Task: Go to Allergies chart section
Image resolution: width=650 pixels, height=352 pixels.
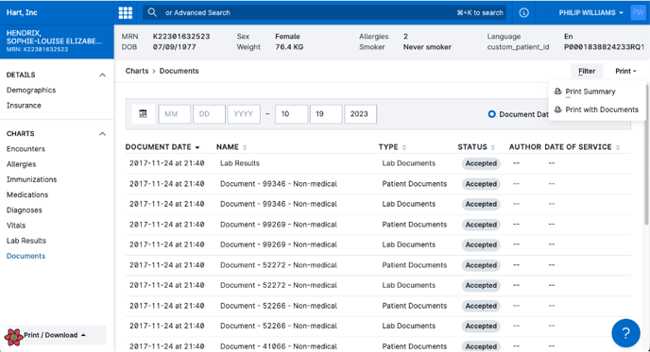Action: (x=21, y=164)
